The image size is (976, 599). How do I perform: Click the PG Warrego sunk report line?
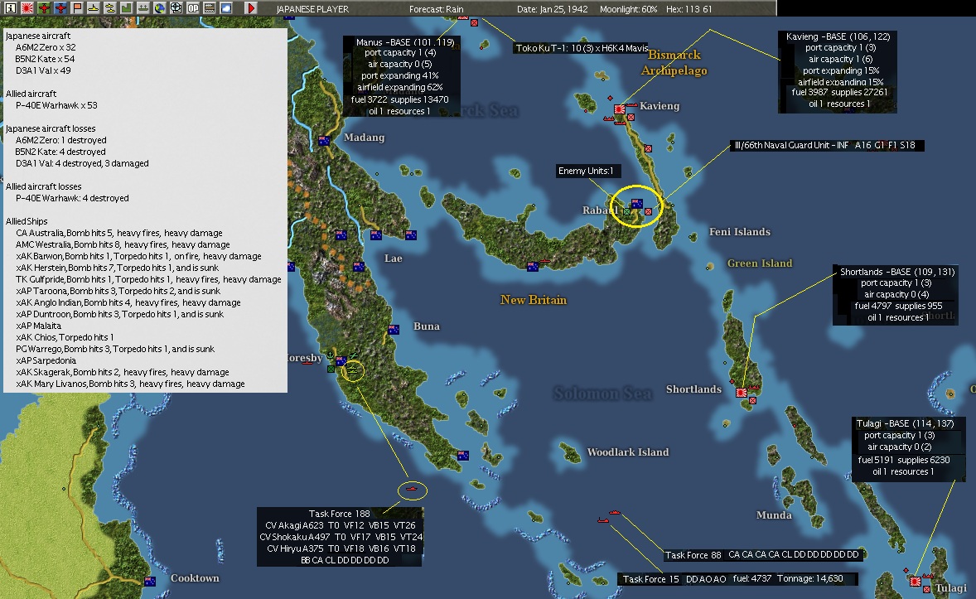pyautogui.click(x=115, y=349)
